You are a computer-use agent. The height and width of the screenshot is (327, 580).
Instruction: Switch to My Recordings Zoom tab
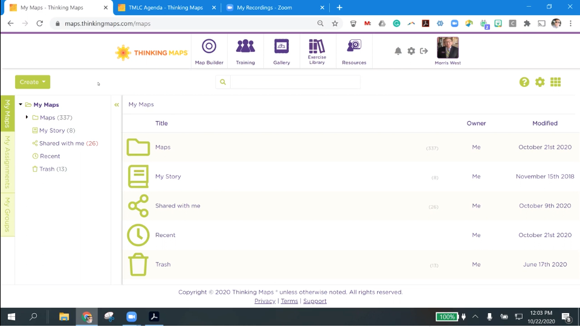tap(275, 7)
